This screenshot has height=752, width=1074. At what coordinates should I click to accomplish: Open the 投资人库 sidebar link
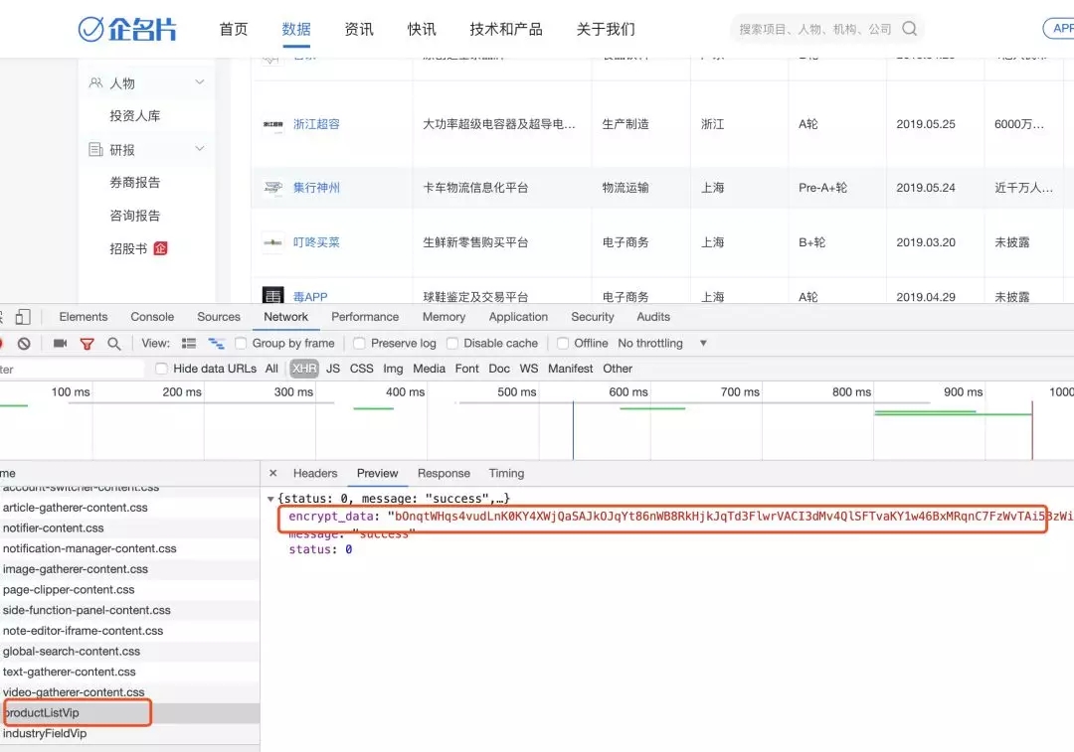[135, 115]
